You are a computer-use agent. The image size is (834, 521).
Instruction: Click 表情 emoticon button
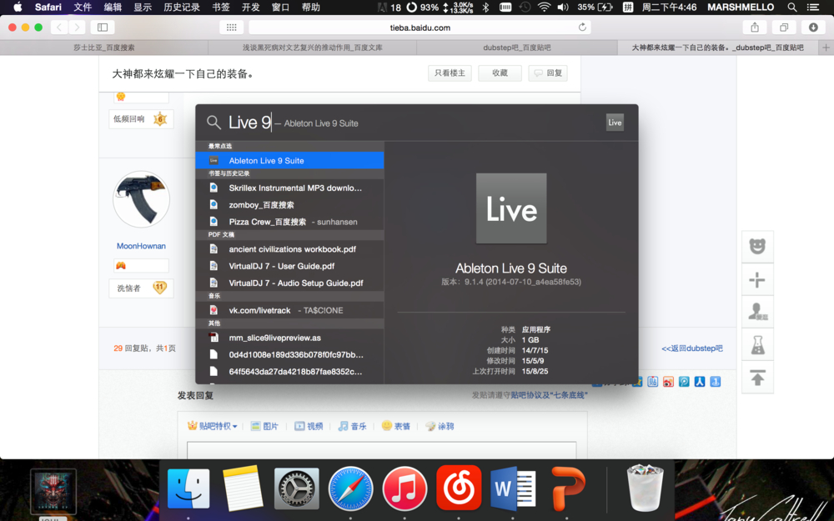[395, 426]
